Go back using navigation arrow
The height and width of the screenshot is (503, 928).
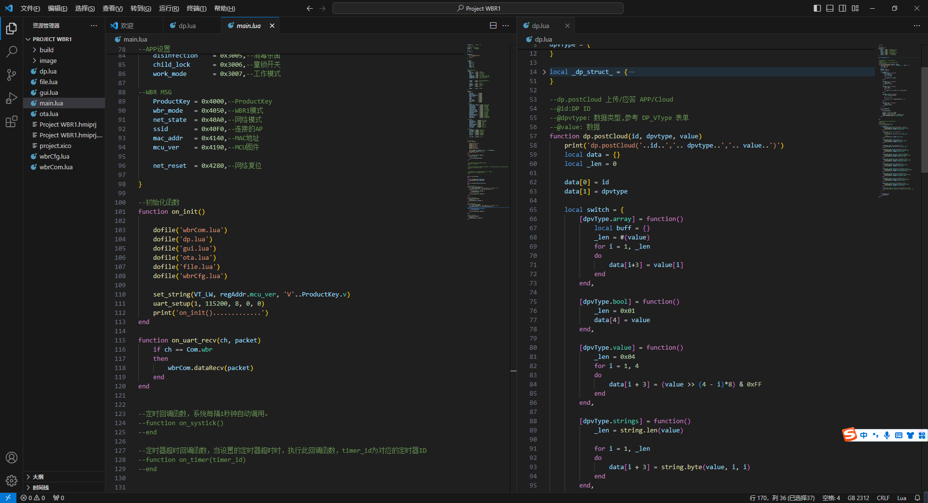tap(310, 8)
